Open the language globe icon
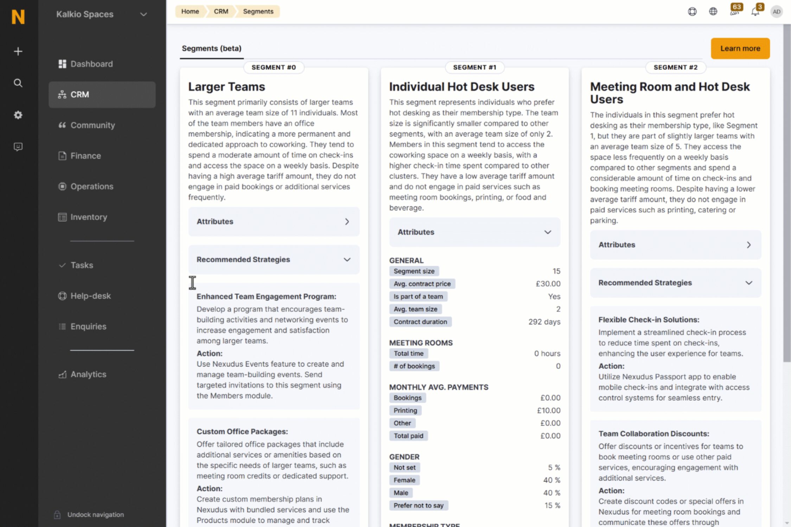 (x=713, y=12)
